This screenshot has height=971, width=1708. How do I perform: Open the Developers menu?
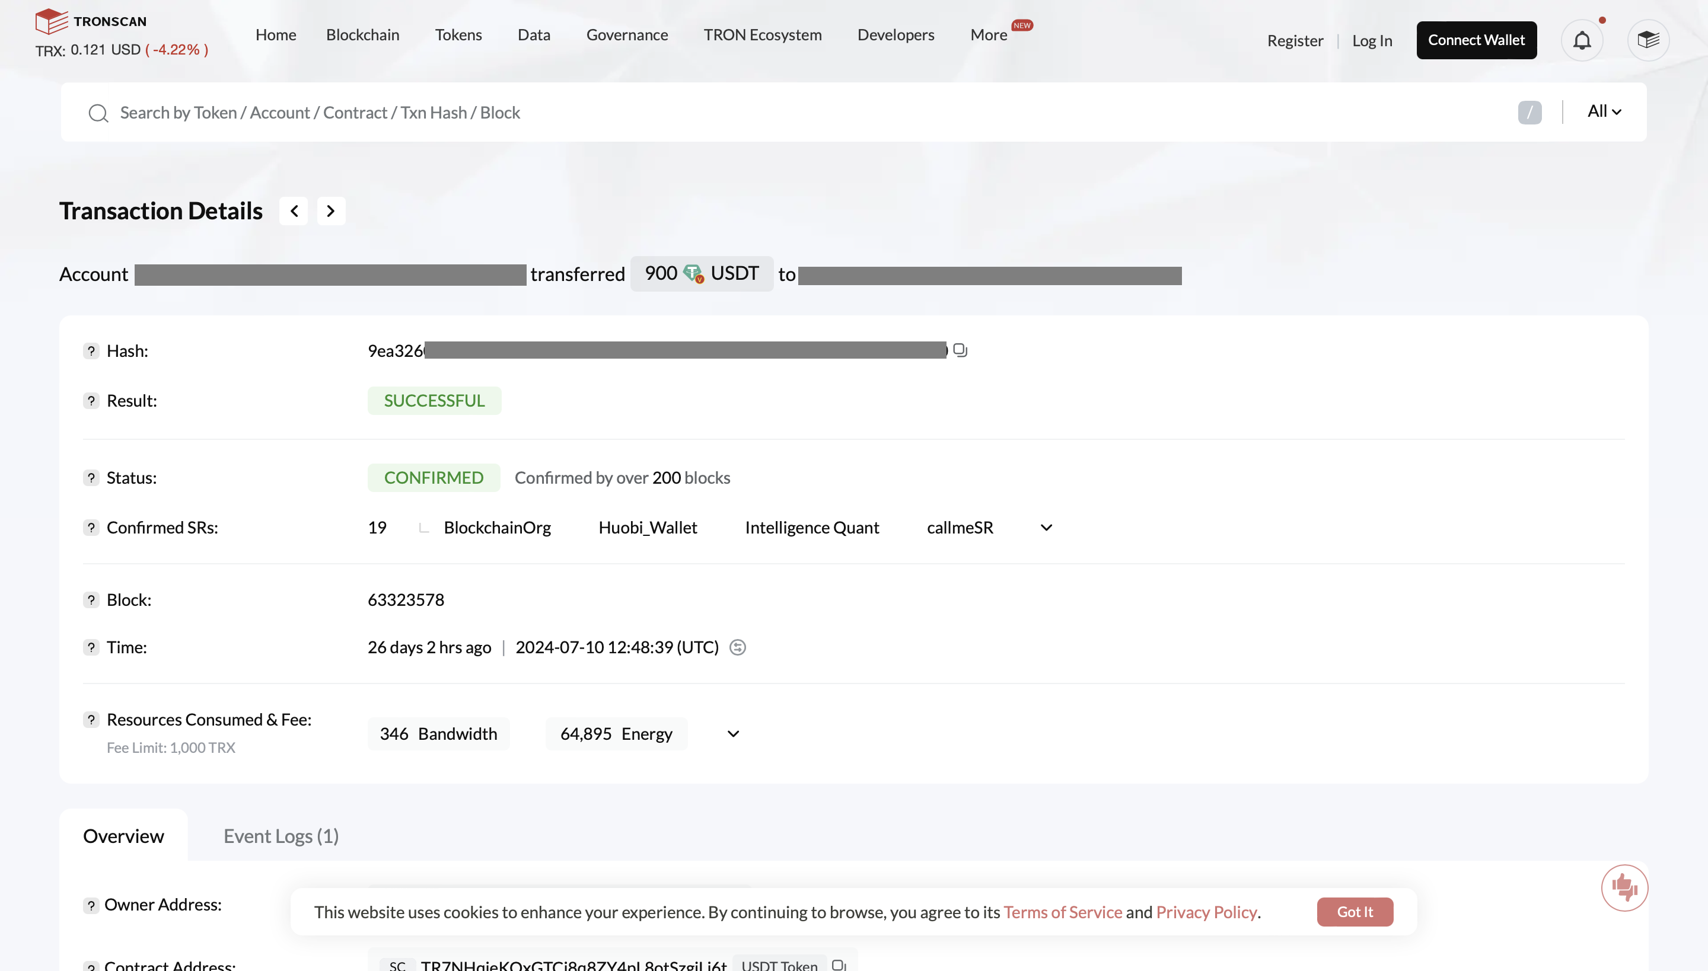pos(896,34)
